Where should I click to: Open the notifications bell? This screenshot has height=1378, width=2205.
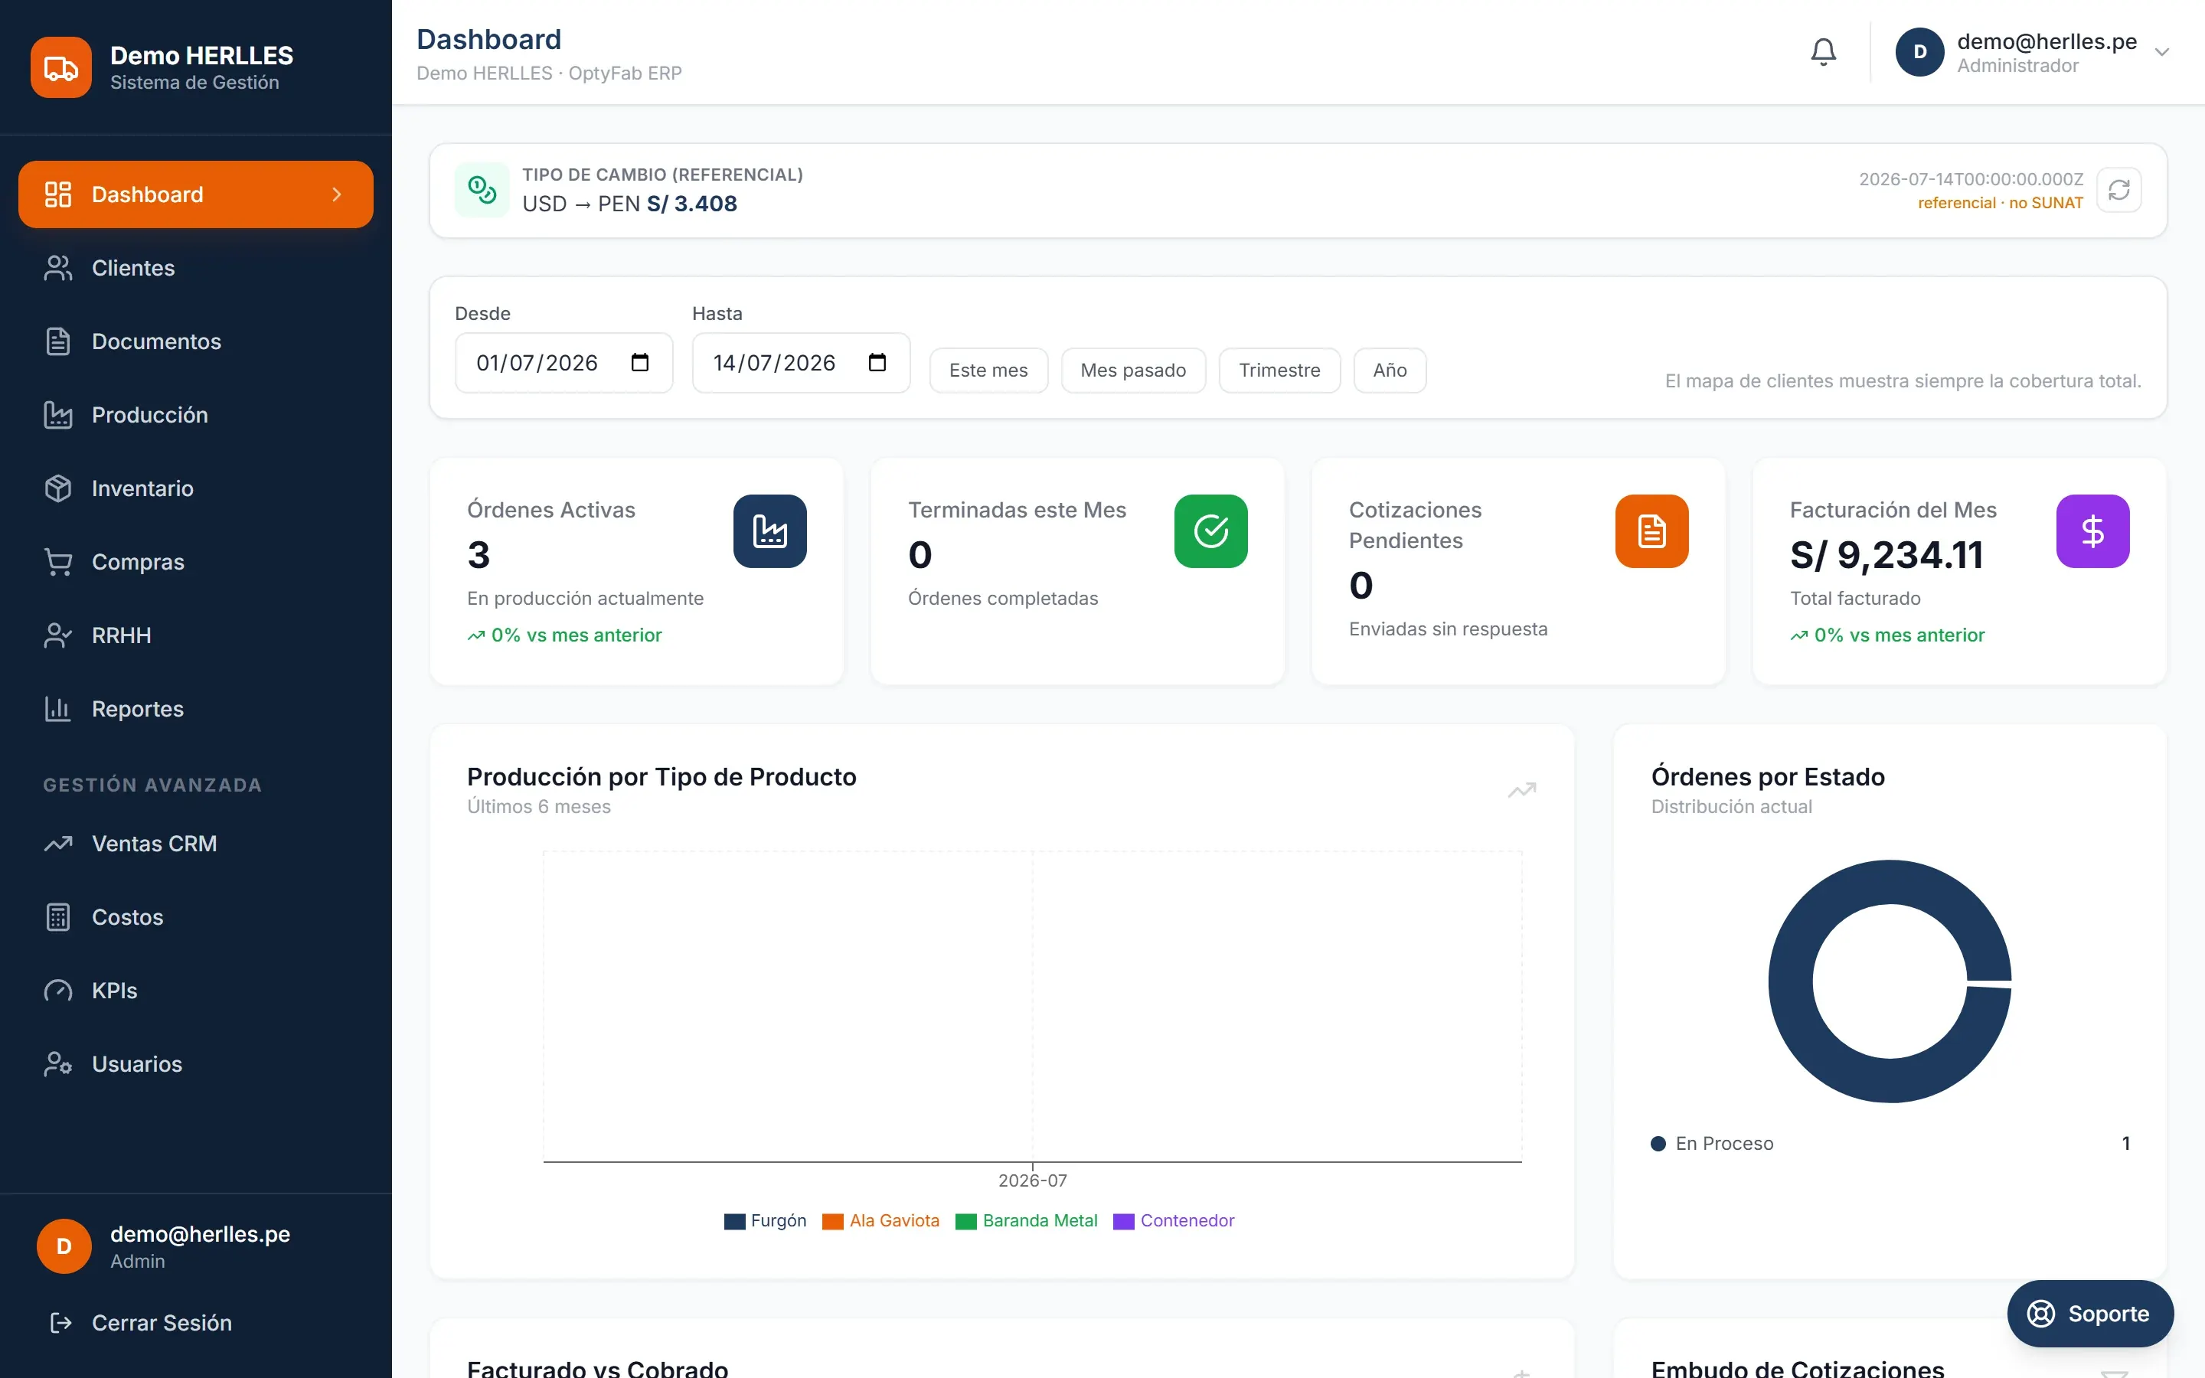click(1822, 52)
